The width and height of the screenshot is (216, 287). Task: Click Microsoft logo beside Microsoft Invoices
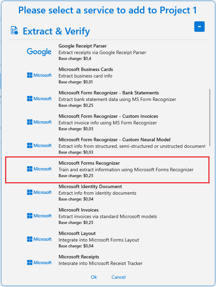coord(39,216)
